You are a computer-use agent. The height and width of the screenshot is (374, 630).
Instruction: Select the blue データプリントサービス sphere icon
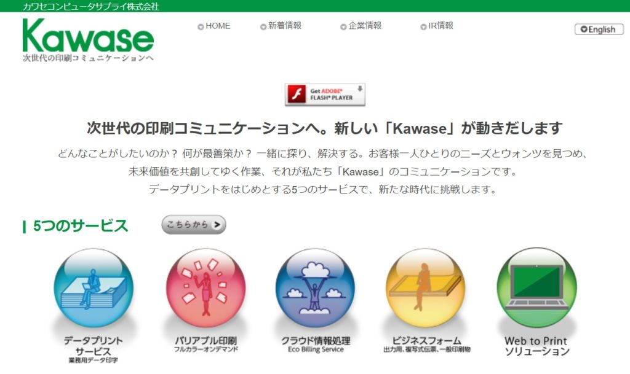pos(94,288)
